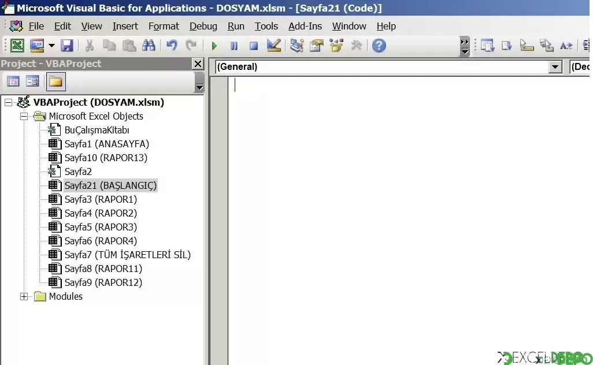Undo the last action
Screen dimensions: 593x365
click(172, 46)
